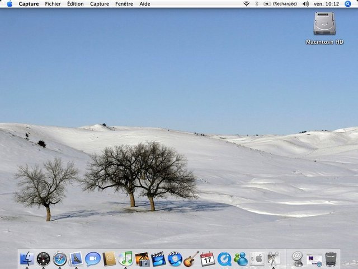Open Finder from the Dock
Screen dimensions: 358x269
pos(26,259)
